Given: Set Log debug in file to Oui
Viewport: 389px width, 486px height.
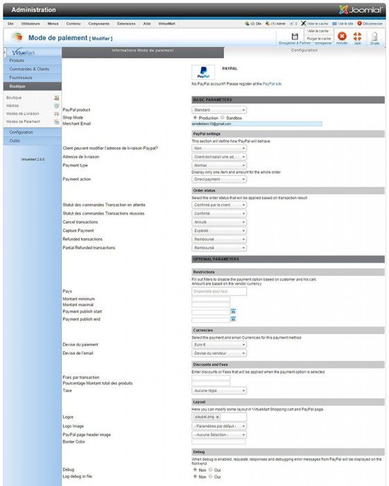Looking at the screenshot, I should pos(210,476).
